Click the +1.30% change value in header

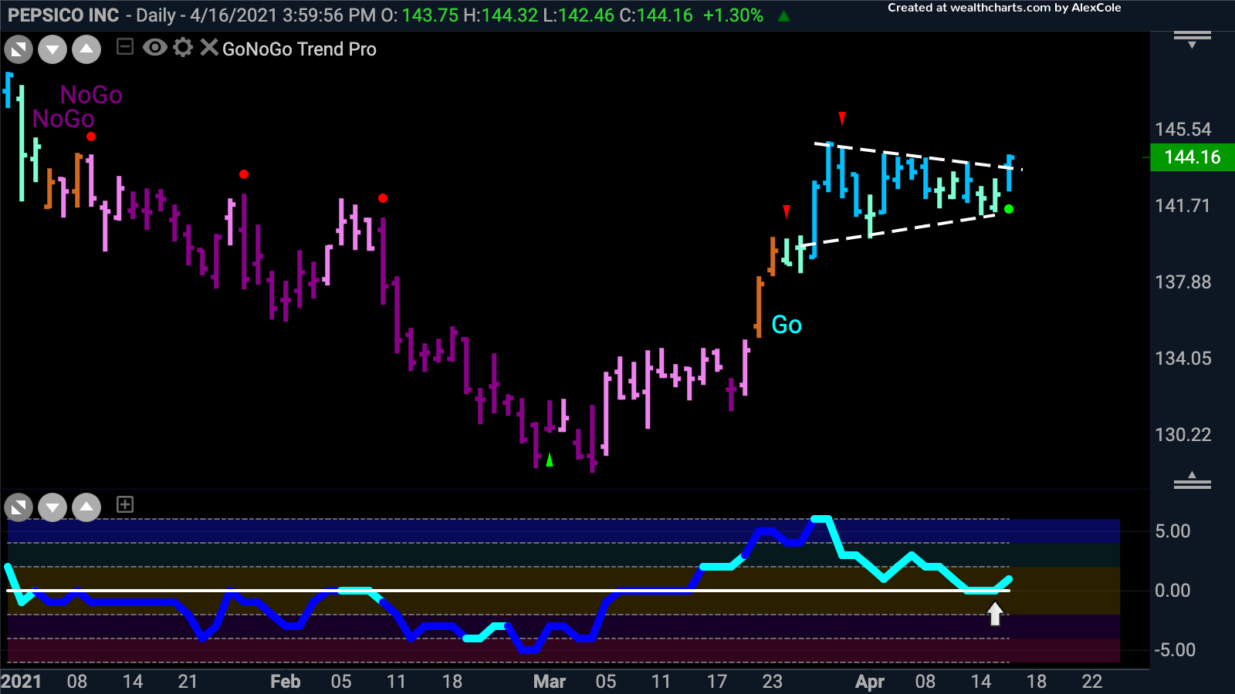pyautogui.click(x=733, y=15)
